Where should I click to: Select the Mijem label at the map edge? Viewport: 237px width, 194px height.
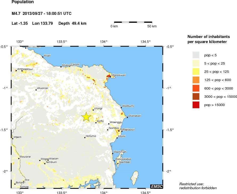pyautogui.click(x=17, y=137)
